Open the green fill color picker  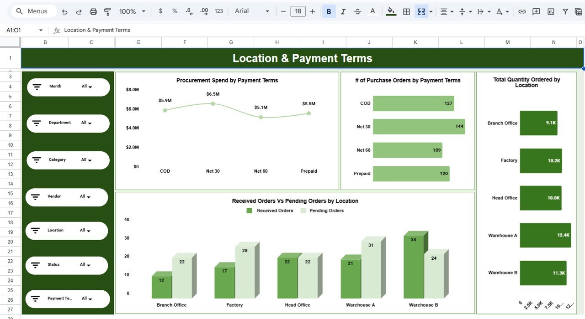pos(391,11)
